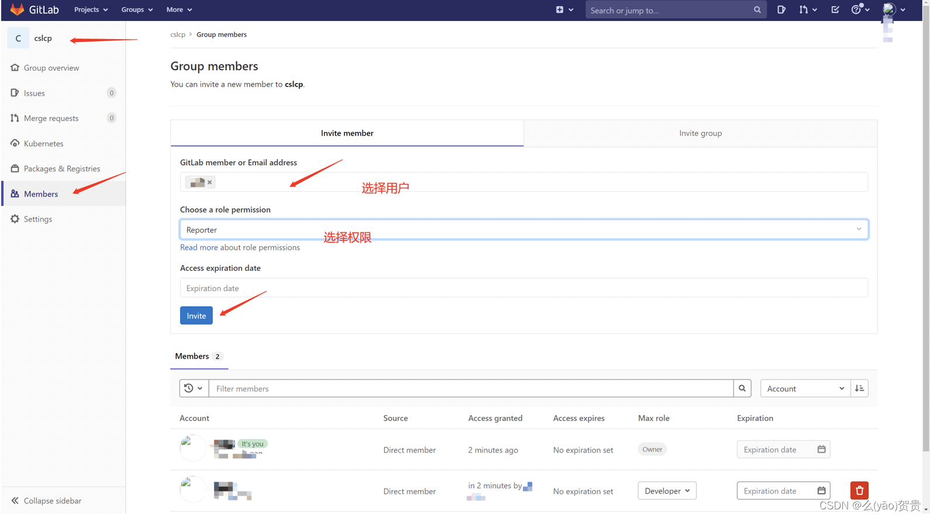The height and width of the screenshot is (517, 930).
Task: Delete the Developer member with trash button
Action: 859,491
